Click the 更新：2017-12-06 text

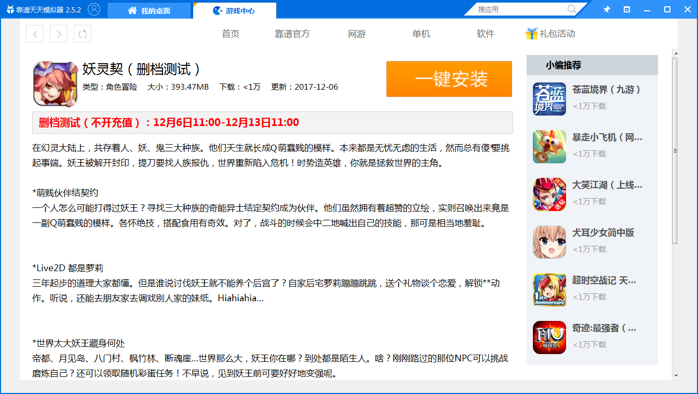click(x=304, y=87)
